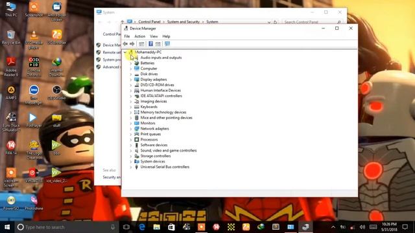Toggle the console tree pane toolbar icon

click(141, 44)
